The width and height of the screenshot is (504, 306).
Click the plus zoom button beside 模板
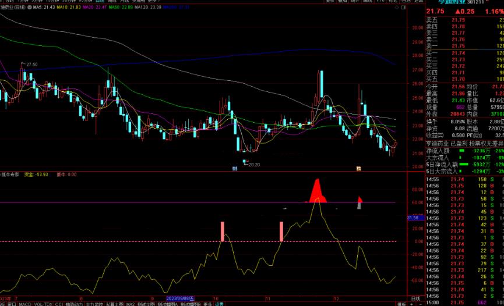(412, 304)
